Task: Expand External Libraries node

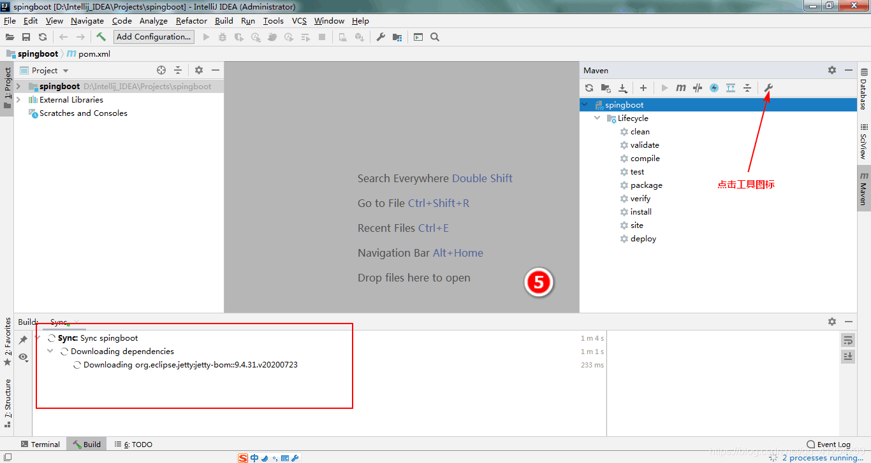Action: (x=18, y=99)
